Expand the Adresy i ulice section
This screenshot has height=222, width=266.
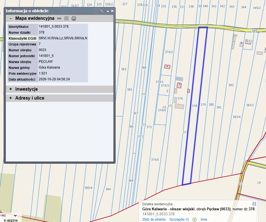[11, 98]
